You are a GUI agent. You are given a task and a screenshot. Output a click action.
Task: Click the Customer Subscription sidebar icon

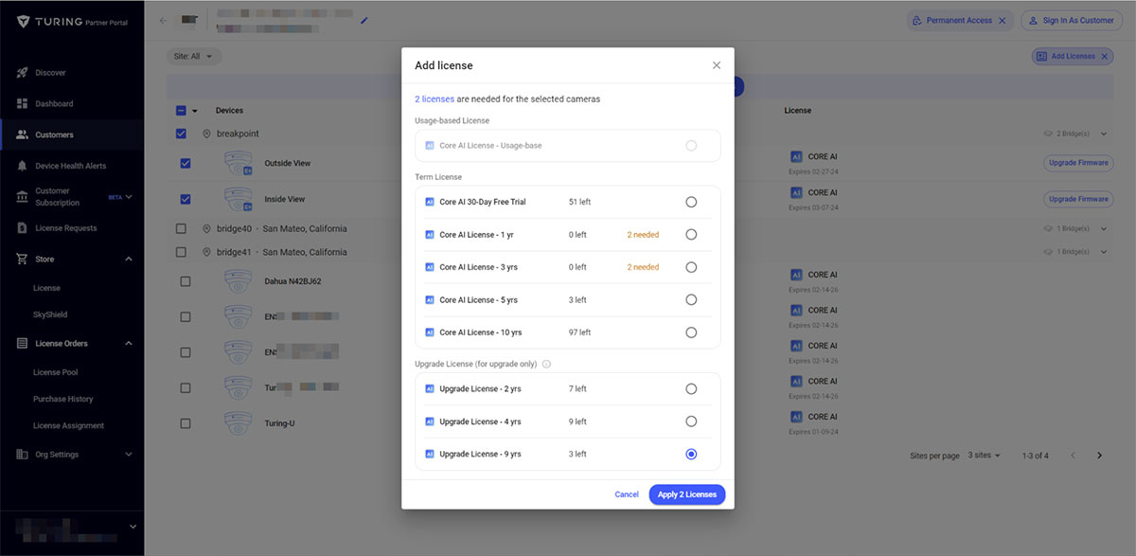24,196
